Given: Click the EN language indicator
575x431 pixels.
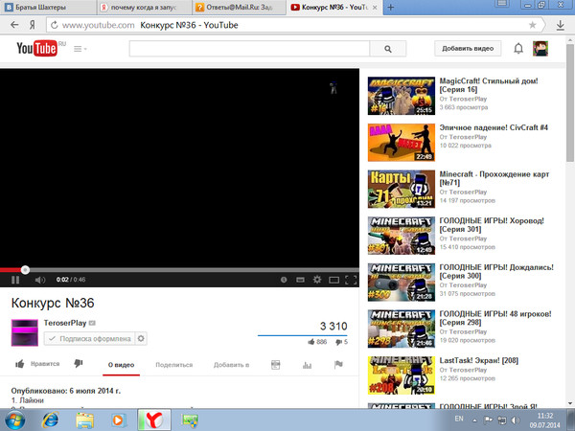Looking at the screenshot, I should 459,419.
